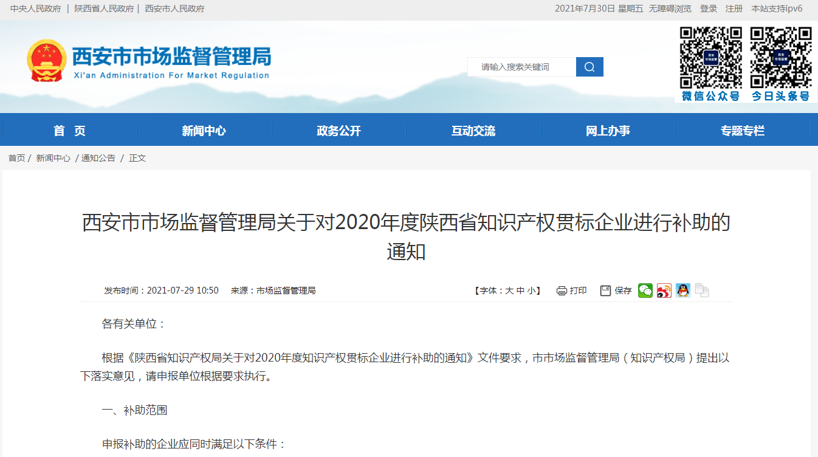Open the 网上办事 navigation tab

pyautogui.click(x=608, y=130)
